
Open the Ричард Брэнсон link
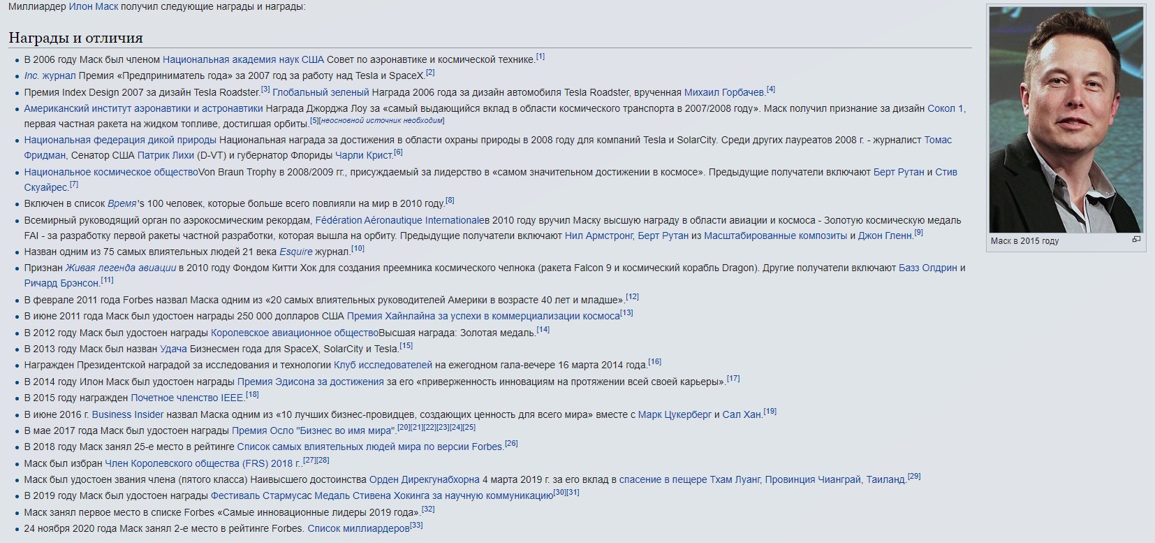61,283
